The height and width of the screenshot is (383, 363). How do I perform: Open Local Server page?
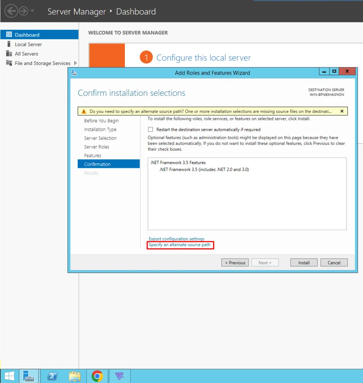coord(28,44)
